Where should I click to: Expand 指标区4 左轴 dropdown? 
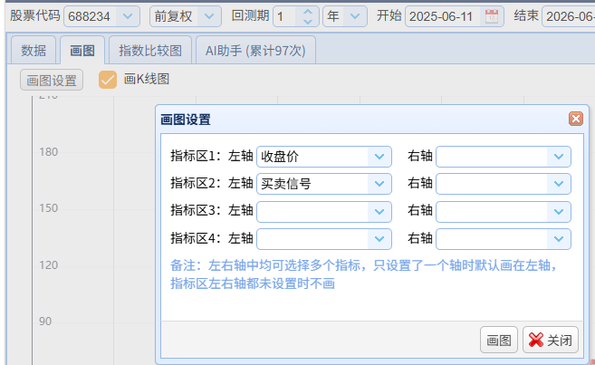click(379, 239)
